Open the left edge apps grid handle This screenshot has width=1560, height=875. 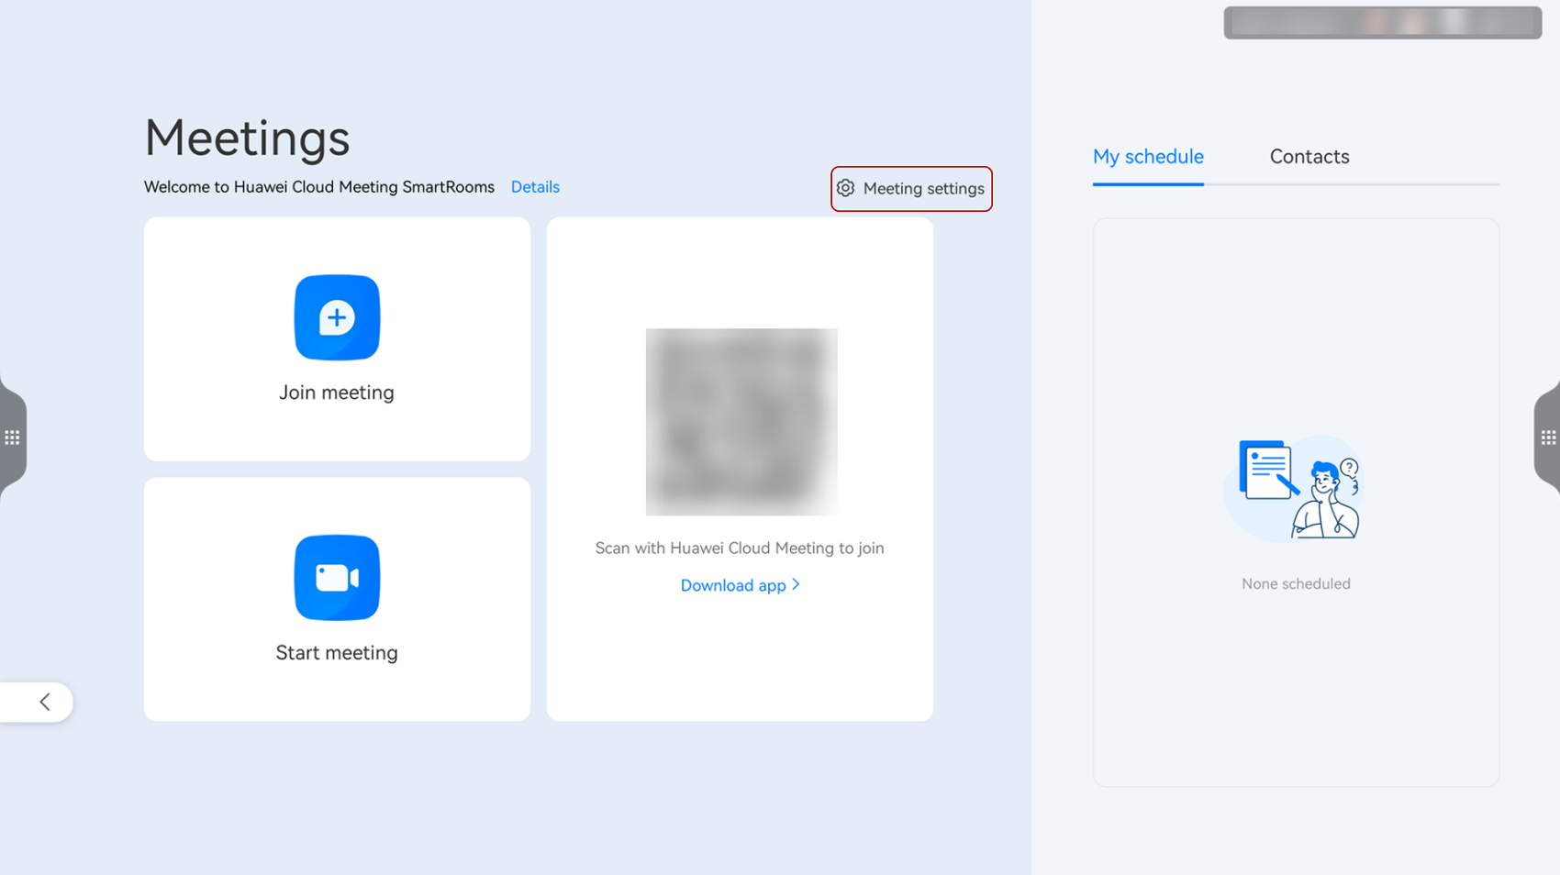coord(12,437)
